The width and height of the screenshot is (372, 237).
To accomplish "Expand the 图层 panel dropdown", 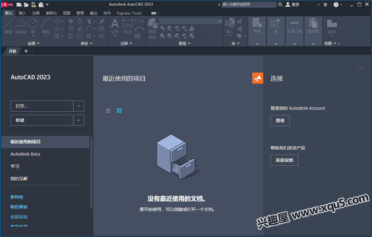I will 185,43.
